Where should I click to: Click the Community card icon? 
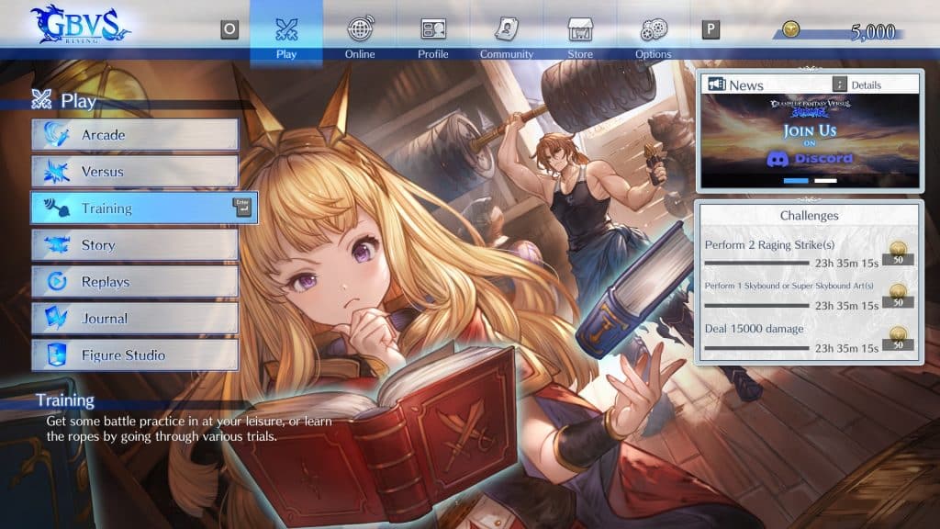point(507,28)
